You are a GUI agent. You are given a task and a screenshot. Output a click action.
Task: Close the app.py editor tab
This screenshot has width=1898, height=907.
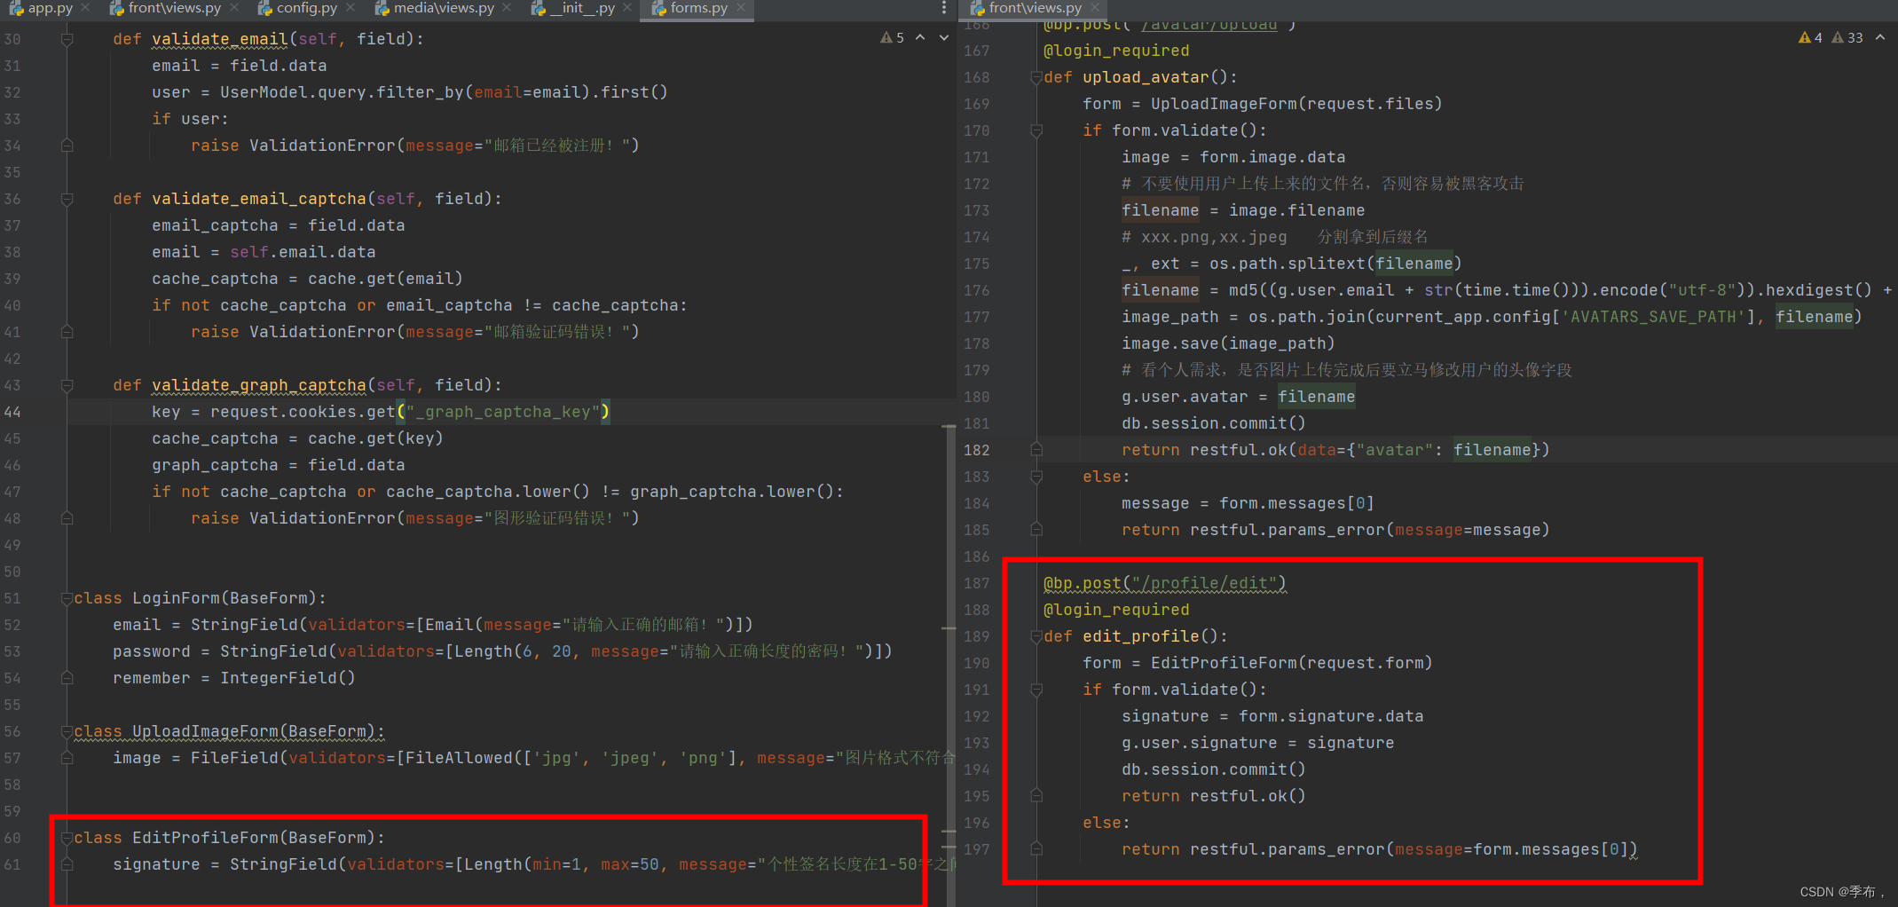(85, 8)
